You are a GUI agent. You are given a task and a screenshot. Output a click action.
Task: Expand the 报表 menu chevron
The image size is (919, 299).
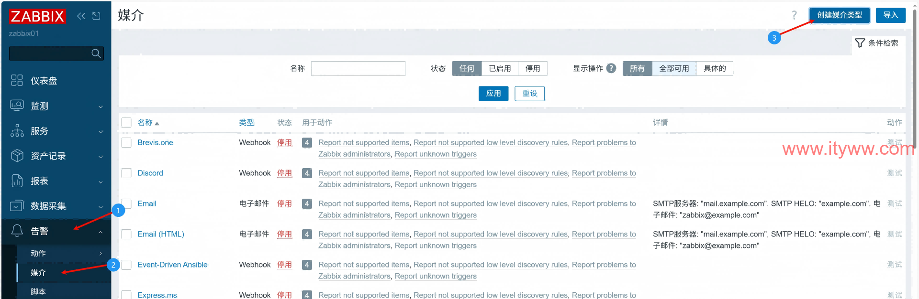[101, 182]
